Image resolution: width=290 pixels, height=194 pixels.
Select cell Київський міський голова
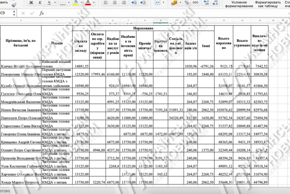(57, 64)
